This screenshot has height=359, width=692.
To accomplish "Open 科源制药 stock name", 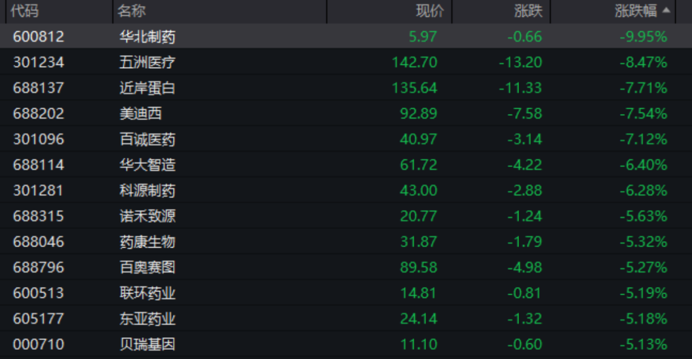I will coord(147,190).
